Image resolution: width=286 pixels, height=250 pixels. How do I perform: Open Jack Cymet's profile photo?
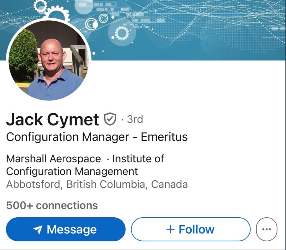pyautogui.click(x=49, y=60)
